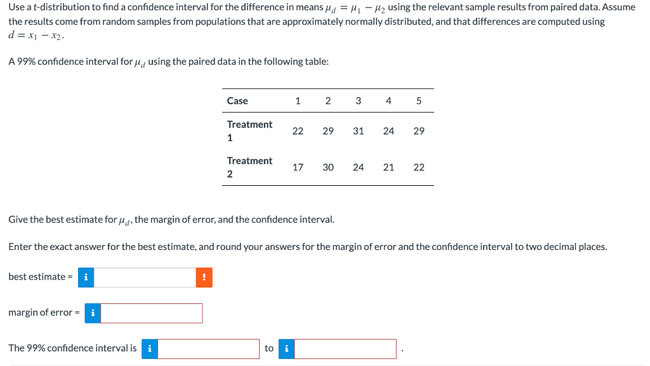Select the Treatment 2 row label
The height and width of the screenshot is (366, 650).
coord(249,167)
